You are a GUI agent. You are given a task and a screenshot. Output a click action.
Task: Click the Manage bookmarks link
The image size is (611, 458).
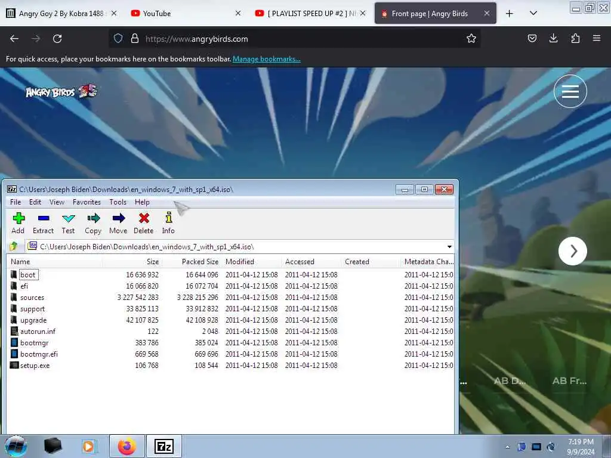(267, 59)
